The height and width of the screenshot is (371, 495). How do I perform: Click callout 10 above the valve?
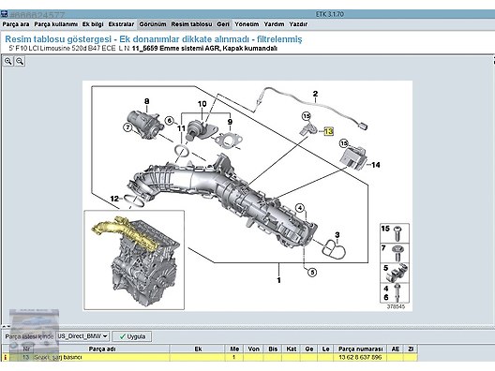tap(202, 104)
